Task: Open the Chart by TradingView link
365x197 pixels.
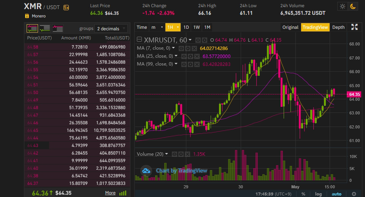Action: point(181,171)
